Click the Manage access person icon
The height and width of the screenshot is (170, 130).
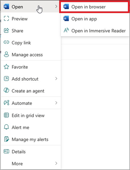tap(6, 55)
